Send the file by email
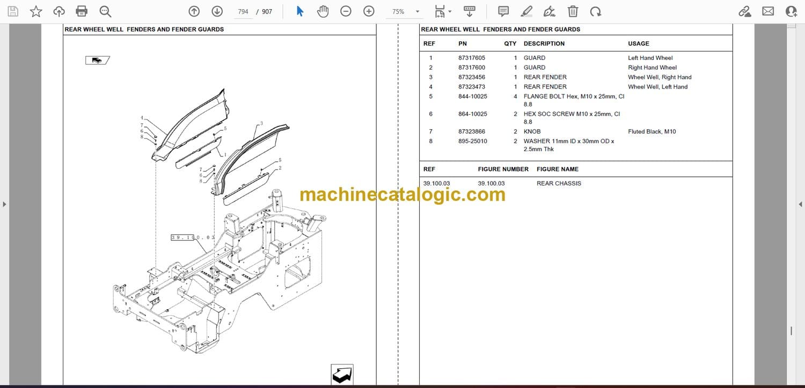Image resolution: width=805 pixels, height=388 pixels. point(768,11)
